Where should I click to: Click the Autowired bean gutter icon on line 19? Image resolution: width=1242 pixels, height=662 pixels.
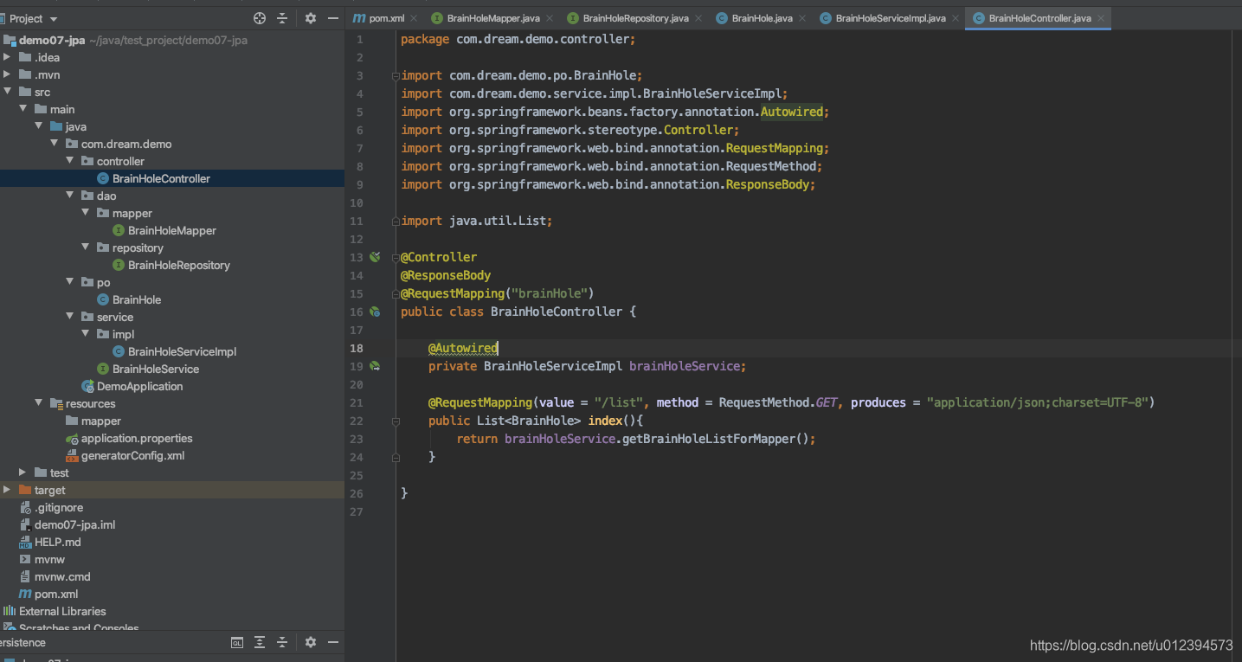(374, 366)
